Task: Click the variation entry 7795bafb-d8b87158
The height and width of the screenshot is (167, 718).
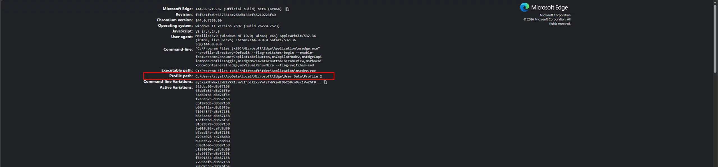Action: tap(212, 162)
